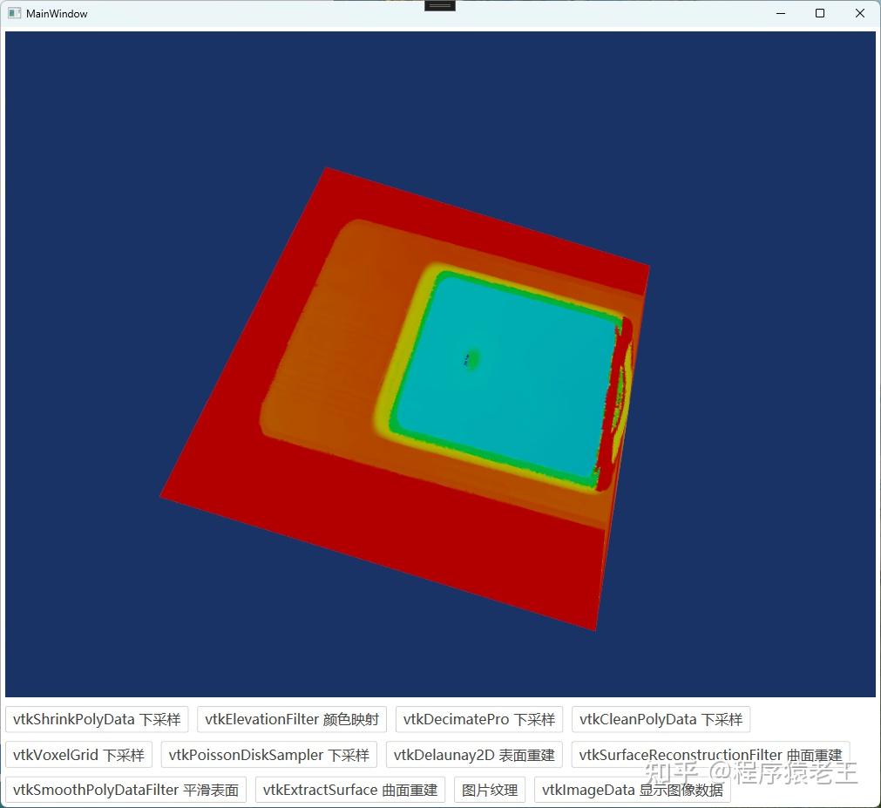
Task: Click vtkExtractSurface 曲面重建 reconstruction button
Action: 350,790
